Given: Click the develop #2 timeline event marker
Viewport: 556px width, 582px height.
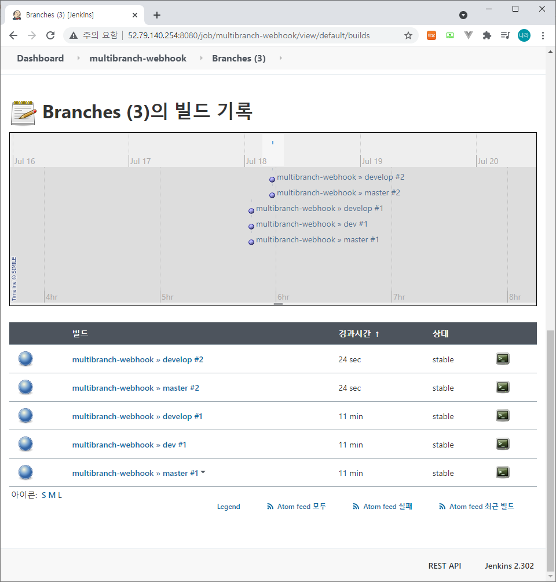Looking at the screenshot, I should point(272,179).
